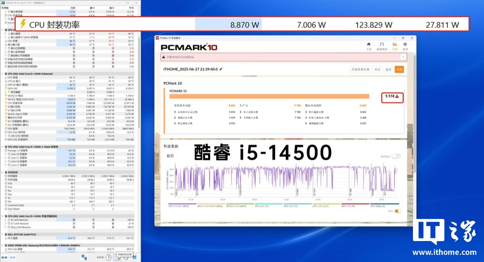Viewport: 484px width, 262px height.
Task: Expand 照片编辑分数 score row
Action: pyautogui.click(x=306, y=112)
